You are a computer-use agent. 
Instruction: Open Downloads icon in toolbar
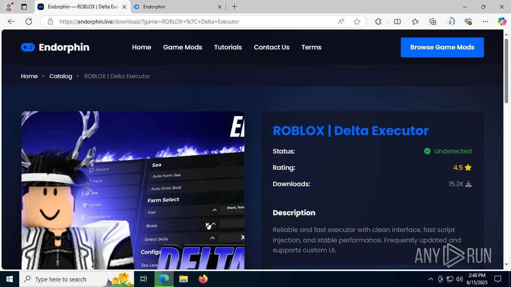[450, 22]
